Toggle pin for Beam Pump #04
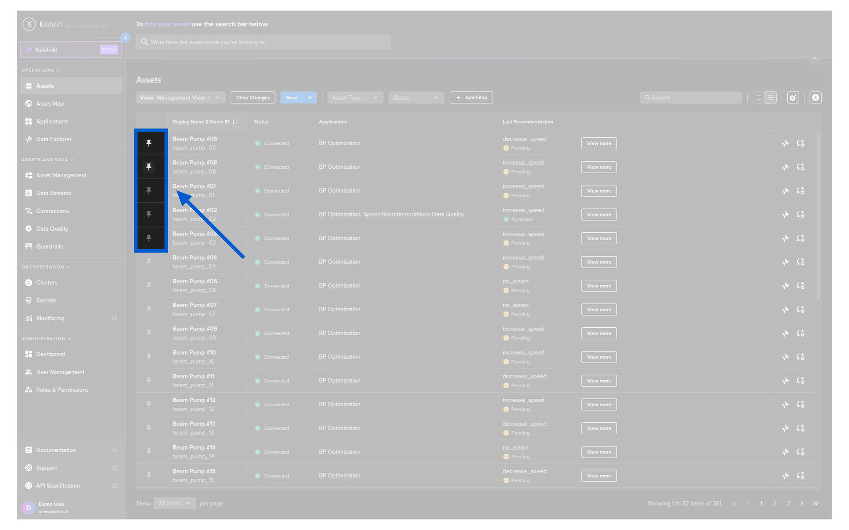Image resolution: width=849 pixels, height=530 pixels. click(149, 262)
